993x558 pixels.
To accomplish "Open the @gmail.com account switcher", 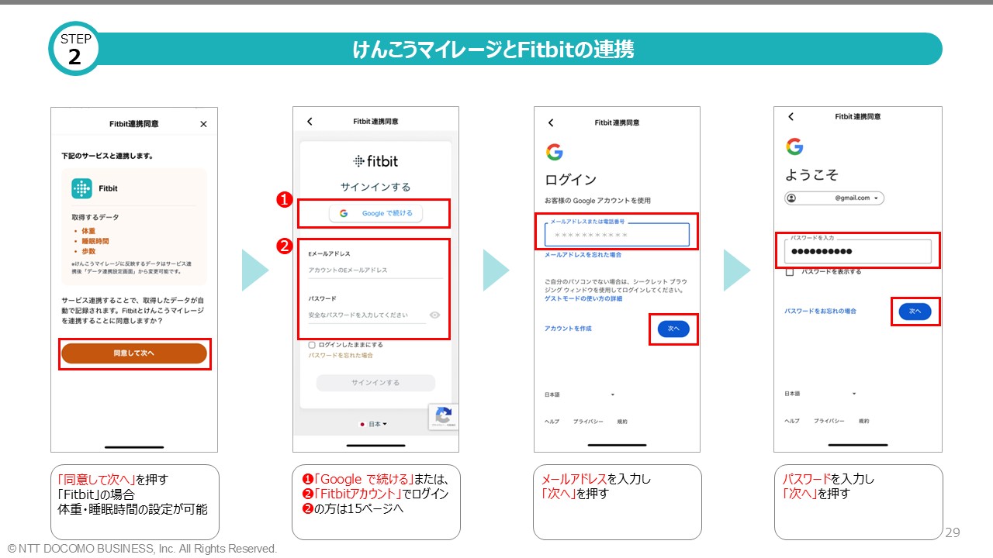I will click(x=834, y=198).
